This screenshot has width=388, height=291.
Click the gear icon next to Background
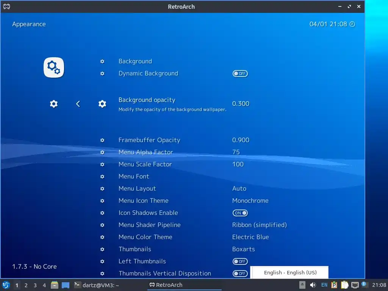[102, 61]
